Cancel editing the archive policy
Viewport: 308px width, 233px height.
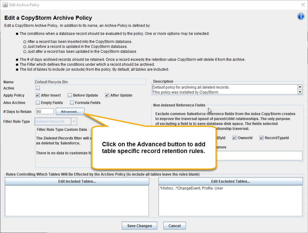click(175, 226)
